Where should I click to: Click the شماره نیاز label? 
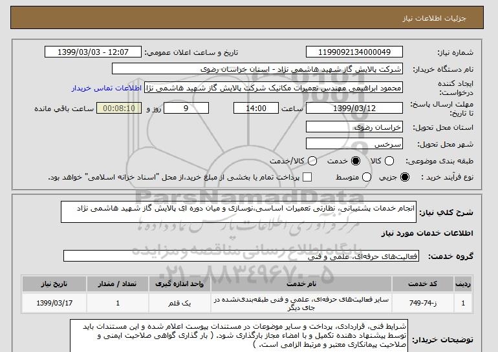tap(455, 53)
